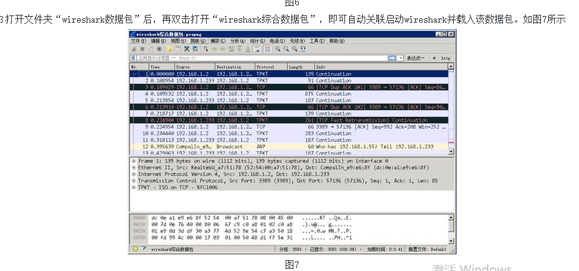Open the 捕获 menu
The width and height of the screenshot is (579, 271).
218,41
